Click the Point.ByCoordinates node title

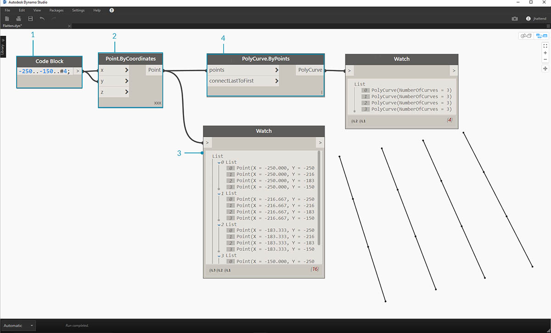click(x=130, y=59)
